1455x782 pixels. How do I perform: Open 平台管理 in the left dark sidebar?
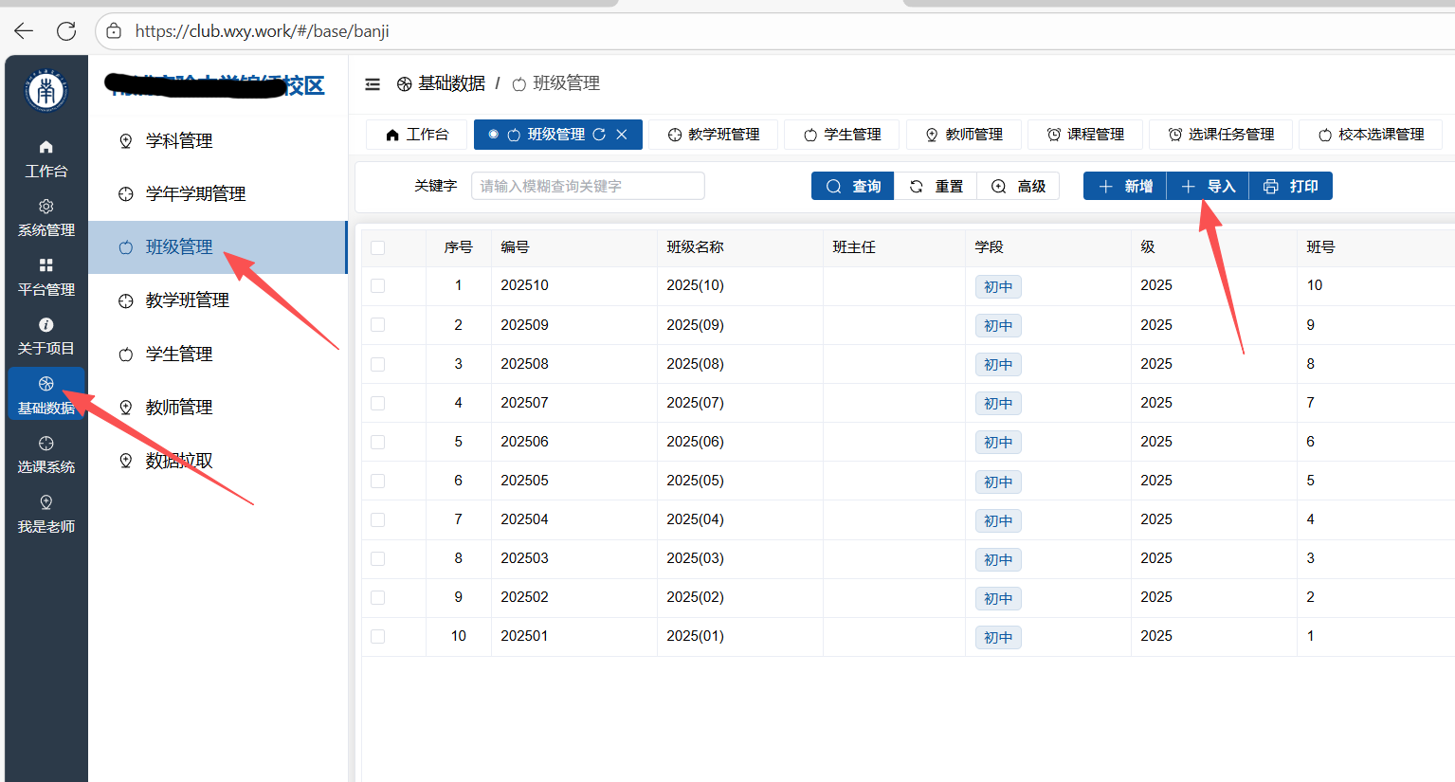(45, 277)
